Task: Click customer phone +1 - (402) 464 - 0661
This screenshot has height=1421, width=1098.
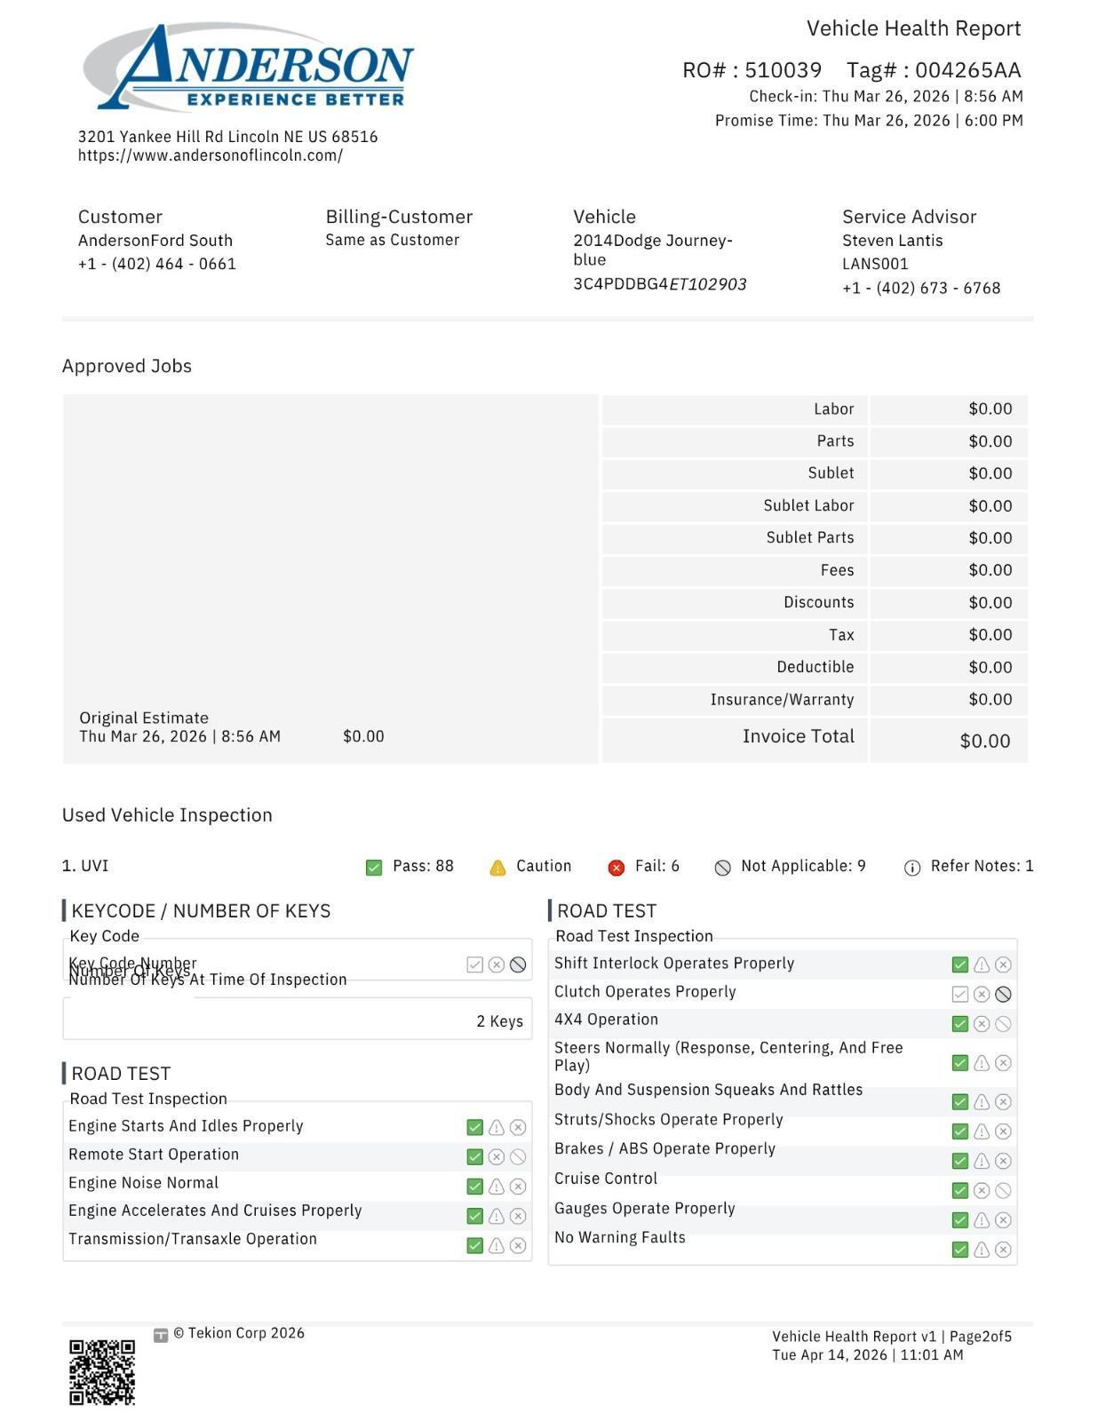Action: click(157, 264)
